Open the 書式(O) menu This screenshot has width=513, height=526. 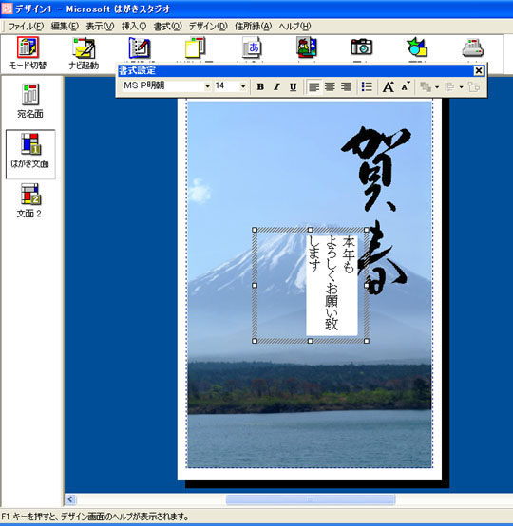(x=167, y=27)
